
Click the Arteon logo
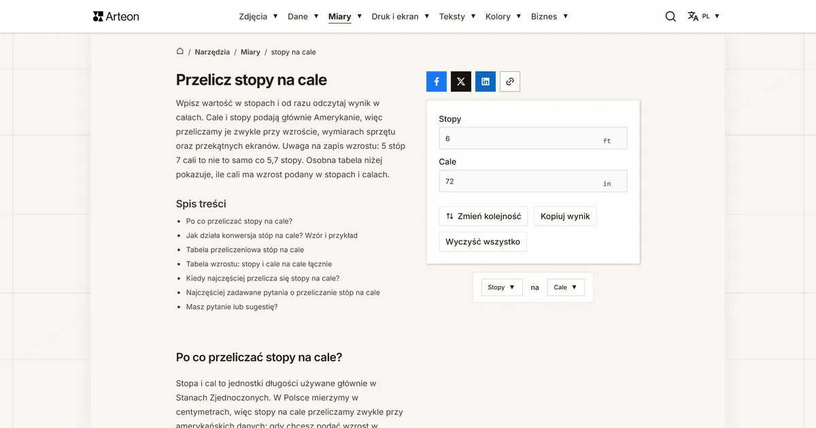pyautogui.click(x=116, y=16)
